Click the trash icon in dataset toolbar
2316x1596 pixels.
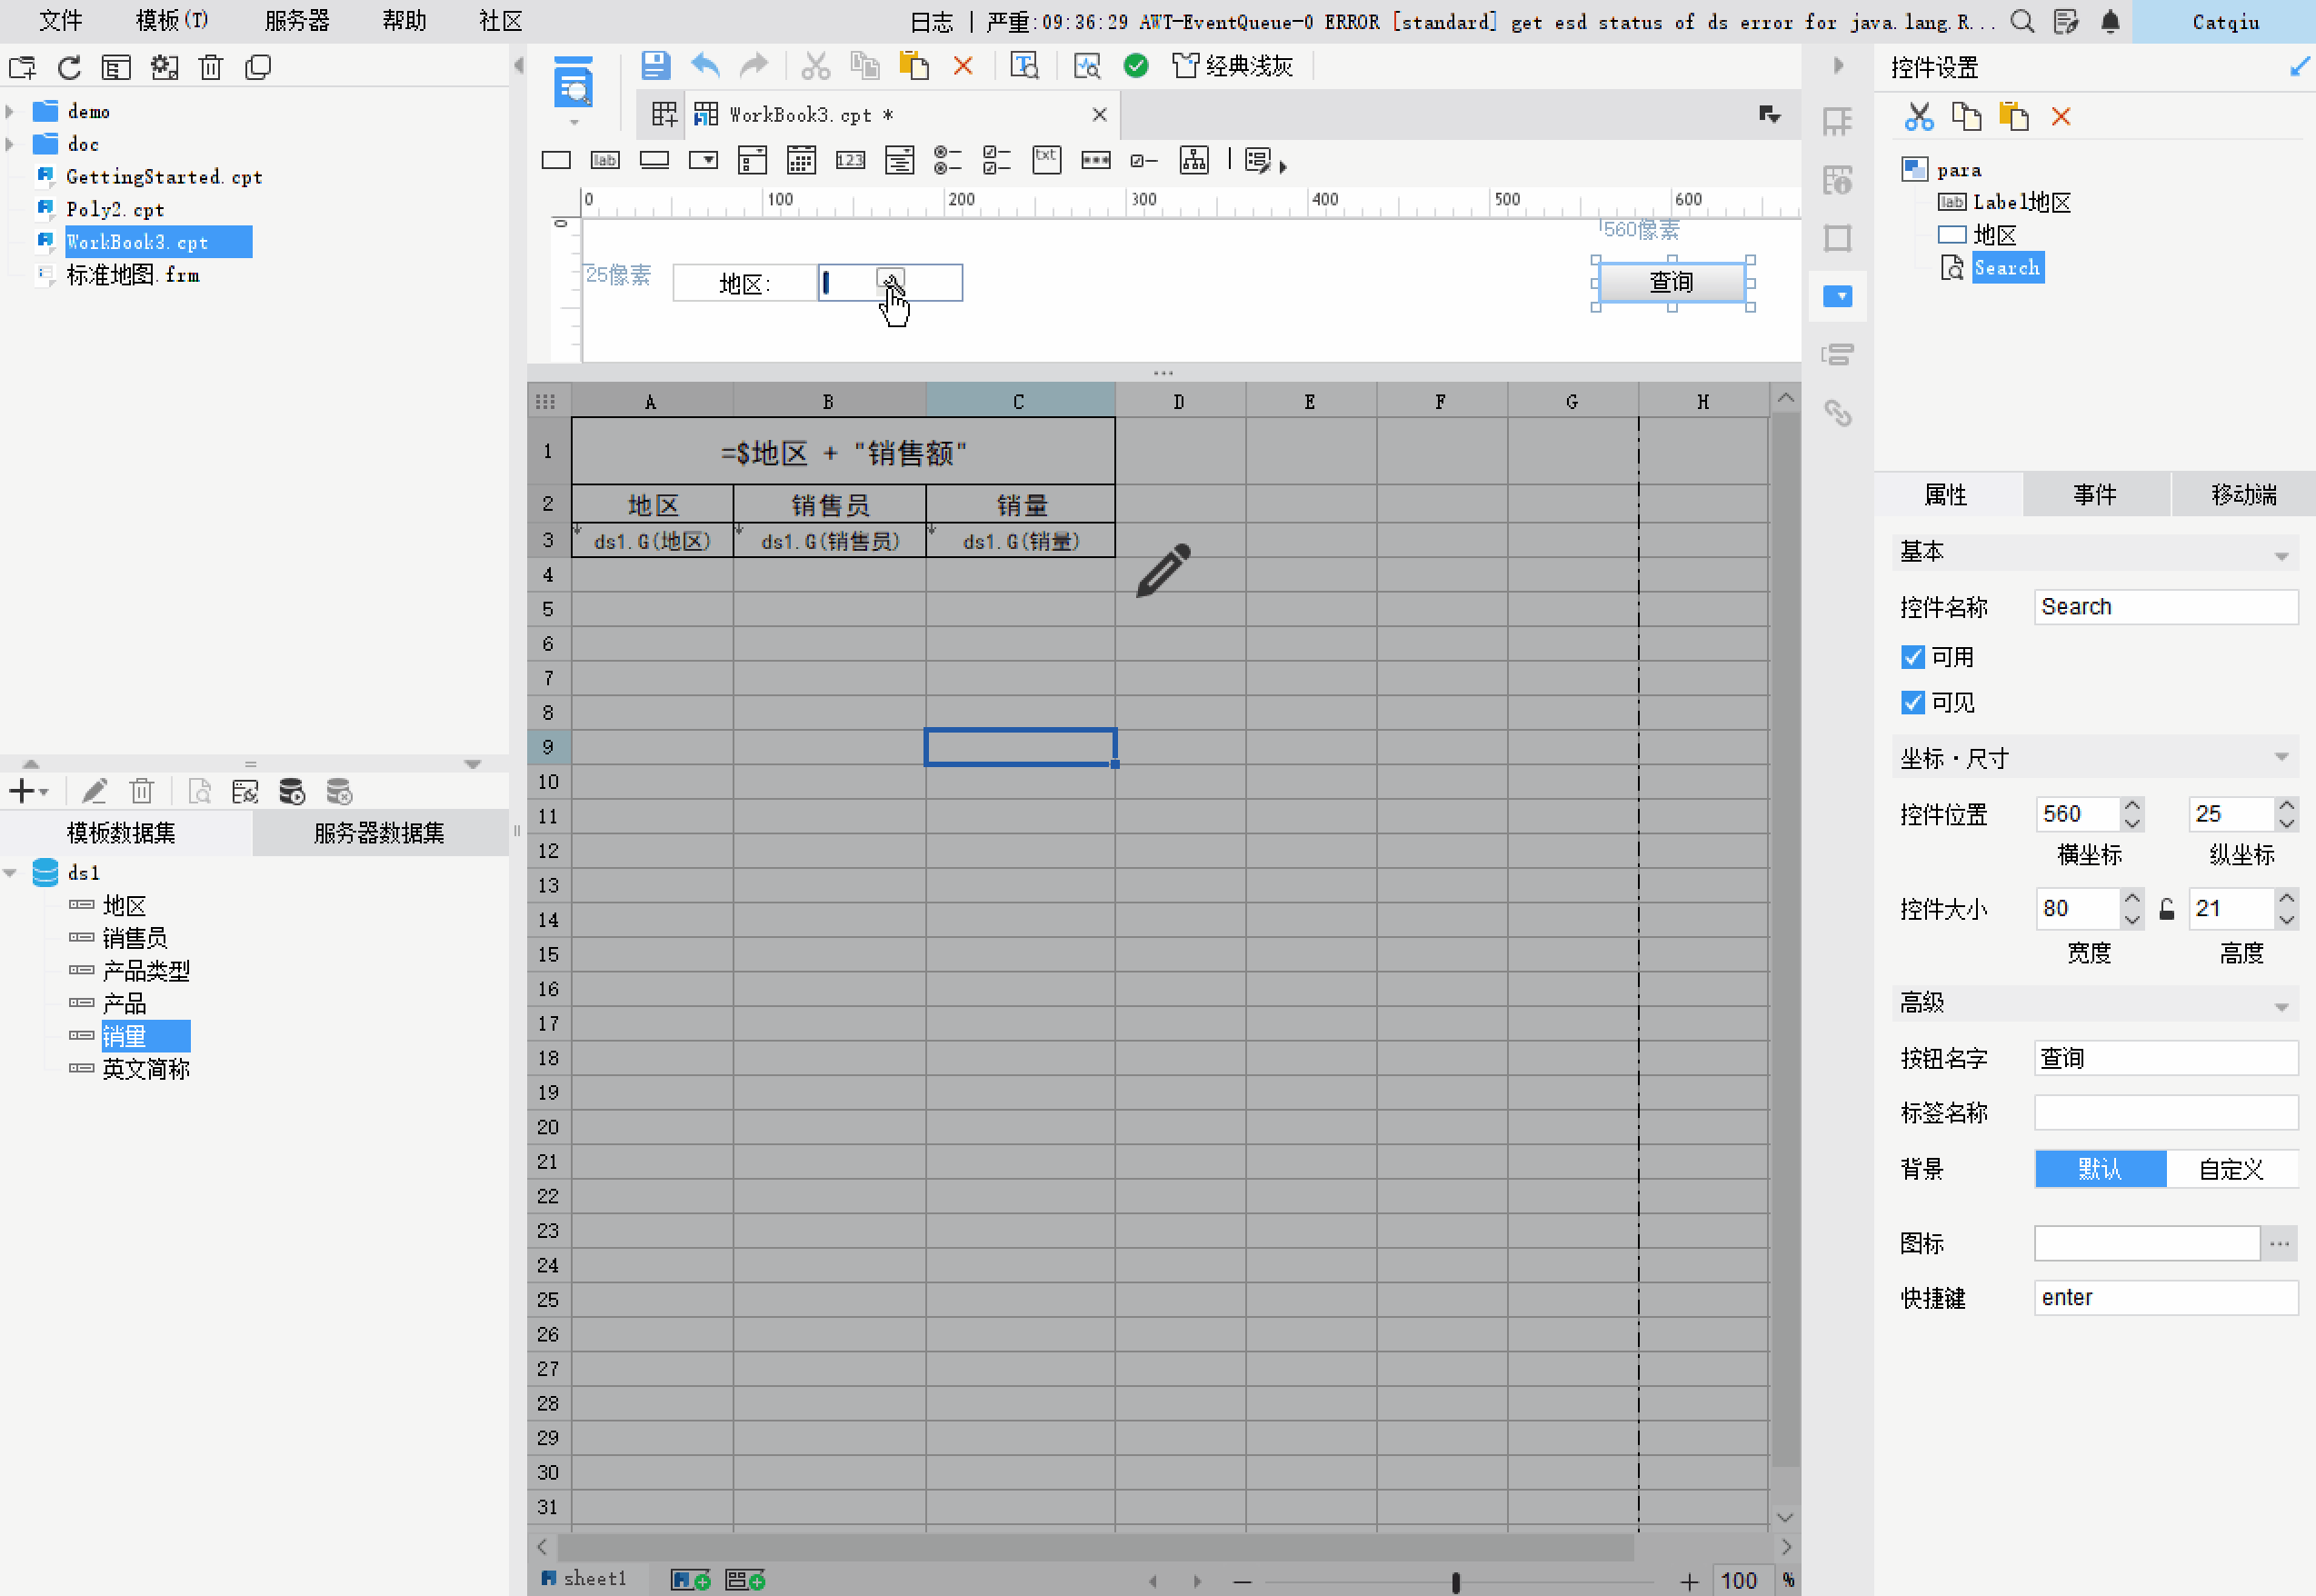point(142,792)
